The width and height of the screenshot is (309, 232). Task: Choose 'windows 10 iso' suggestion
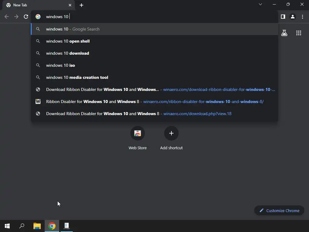pos(154,65)
